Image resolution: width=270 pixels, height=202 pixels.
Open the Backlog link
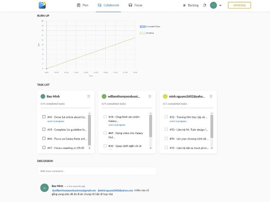coord(191,6)
